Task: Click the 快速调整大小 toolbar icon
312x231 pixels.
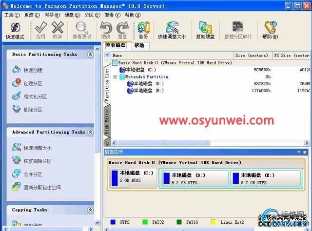Action: click(x=172, y=27)
